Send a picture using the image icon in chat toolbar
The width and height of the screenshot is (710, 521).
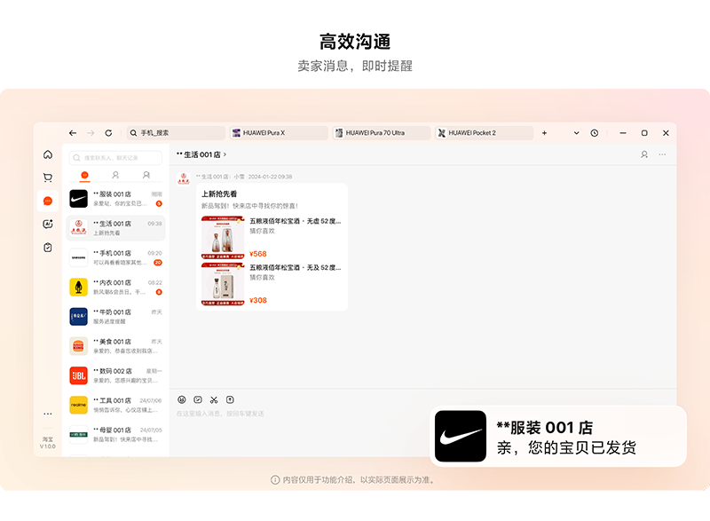pyautogui.click(x=198, y=399)
